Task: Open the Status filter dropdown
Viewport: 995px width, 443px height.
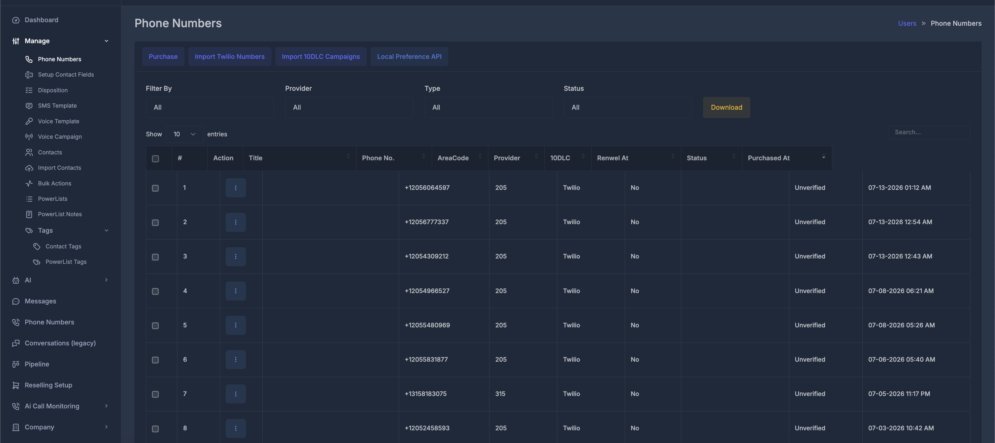Action: (627, 107)
